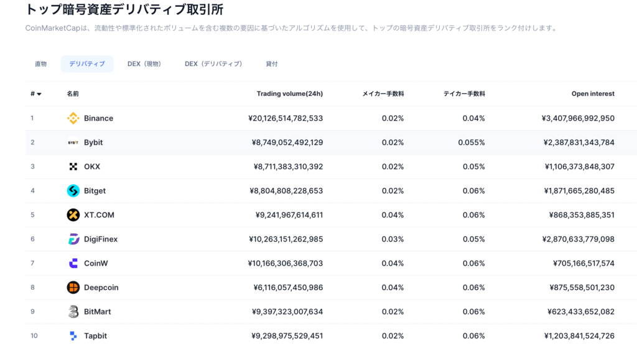Sort by Trading volume(24h) column header

coord(289,94)
